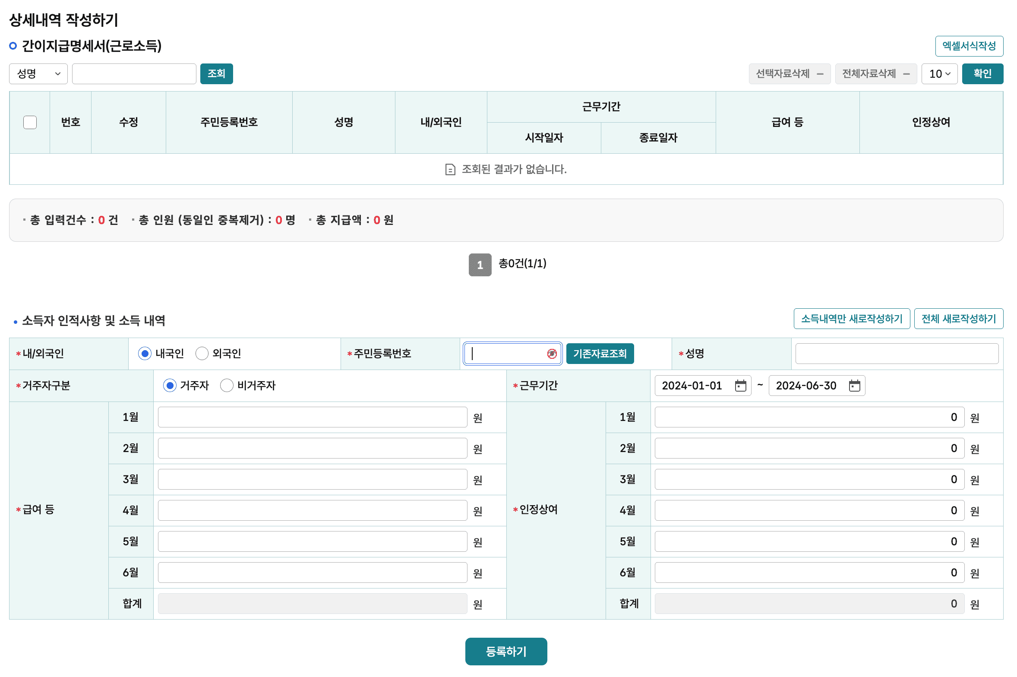Image resolution: width=1017 pixels, height=677 pixels.
Task: Focus the 급여 등 5월 amount field
Action: (x=313, y=541)
